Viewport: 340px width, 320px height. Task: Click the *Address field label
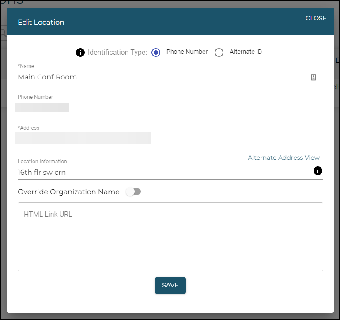(28, 128)
